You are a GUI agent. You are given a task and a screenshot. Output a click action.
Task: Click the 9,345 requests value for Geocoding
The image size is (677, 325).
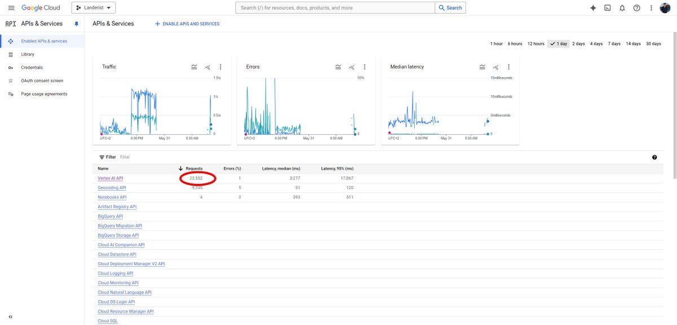click(x=196, y=188)
